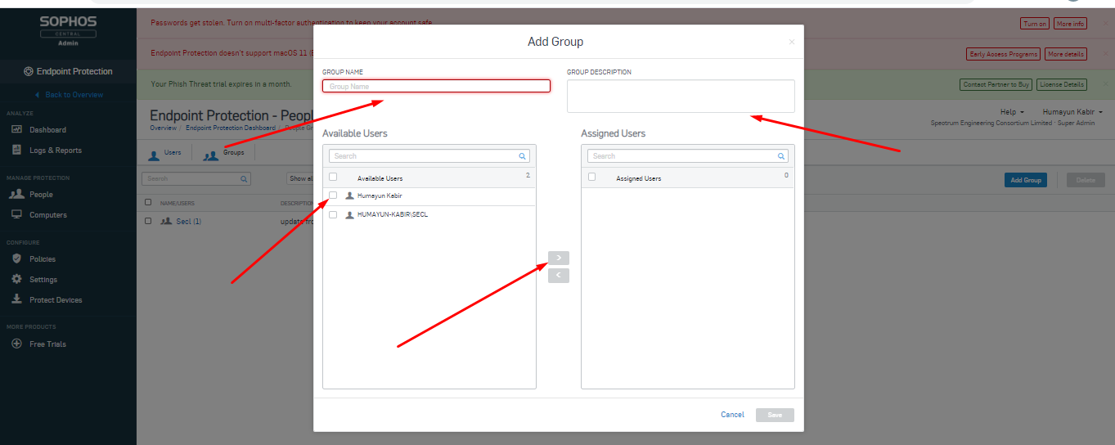Screen dimensions: 1115x445
Task: Open the Secl (1) group entry
Action: pos(188,221)
